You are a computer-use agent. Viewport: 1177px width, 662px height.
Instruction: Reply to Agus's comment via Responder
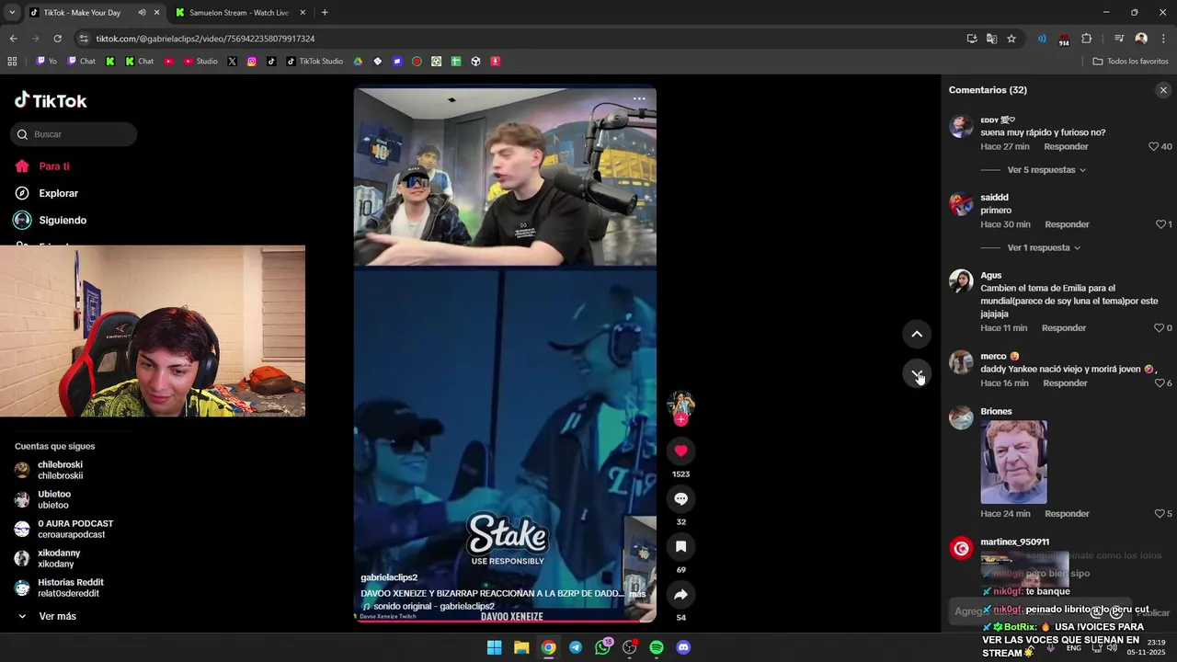click(1063, 328)
